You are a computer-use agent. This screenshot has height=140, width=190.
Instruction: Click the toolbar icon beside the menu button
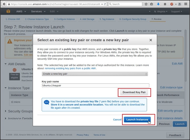click(x=180, y=4)
